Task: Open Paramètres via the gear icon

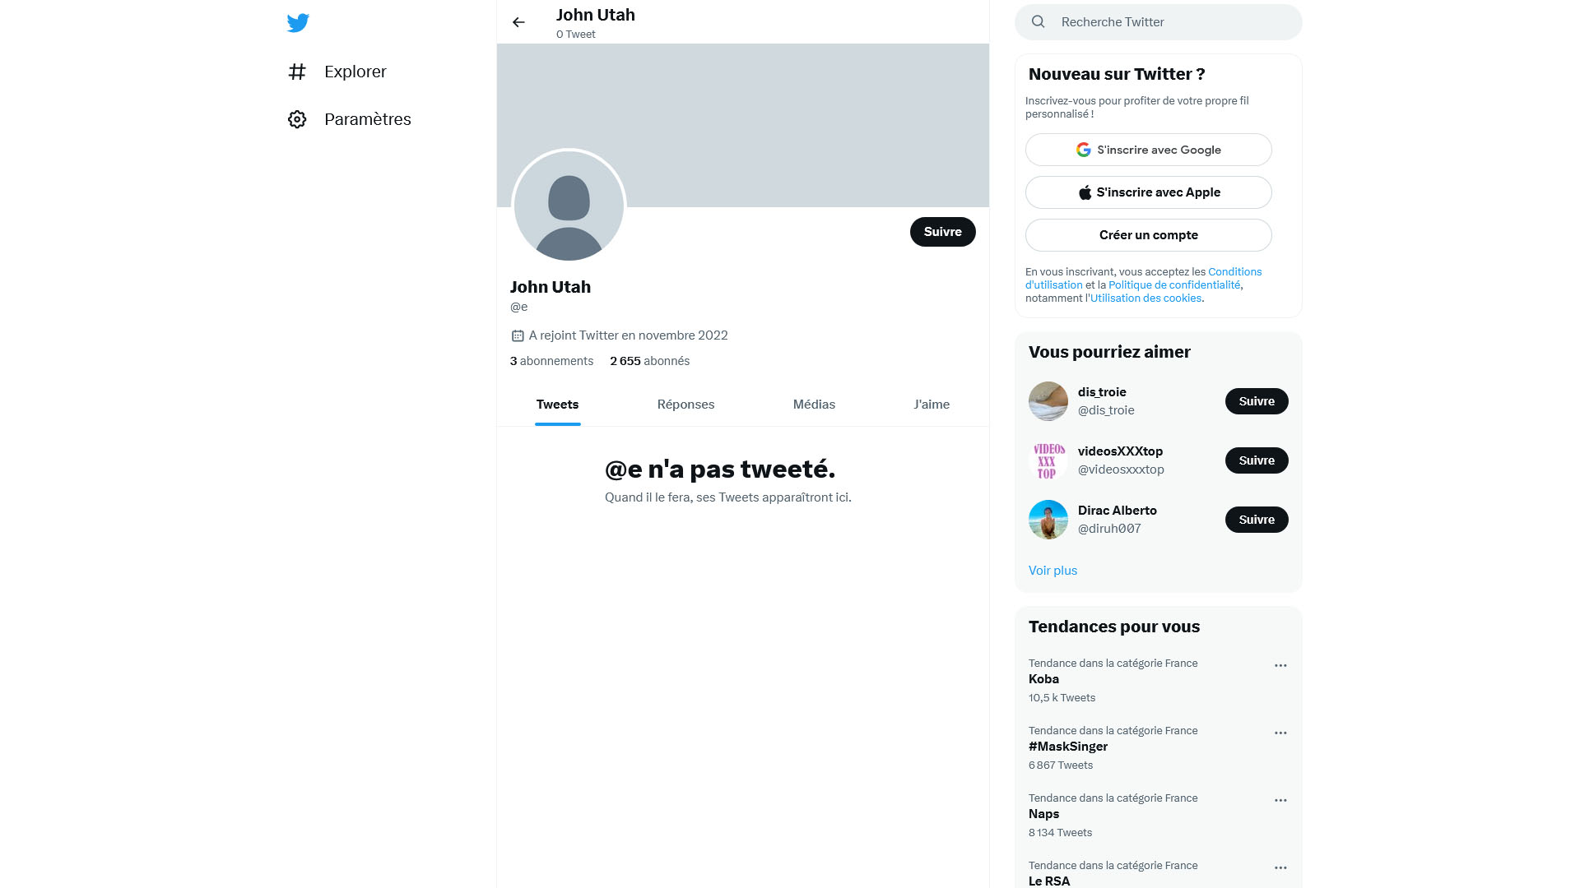Action: [297, 119]
